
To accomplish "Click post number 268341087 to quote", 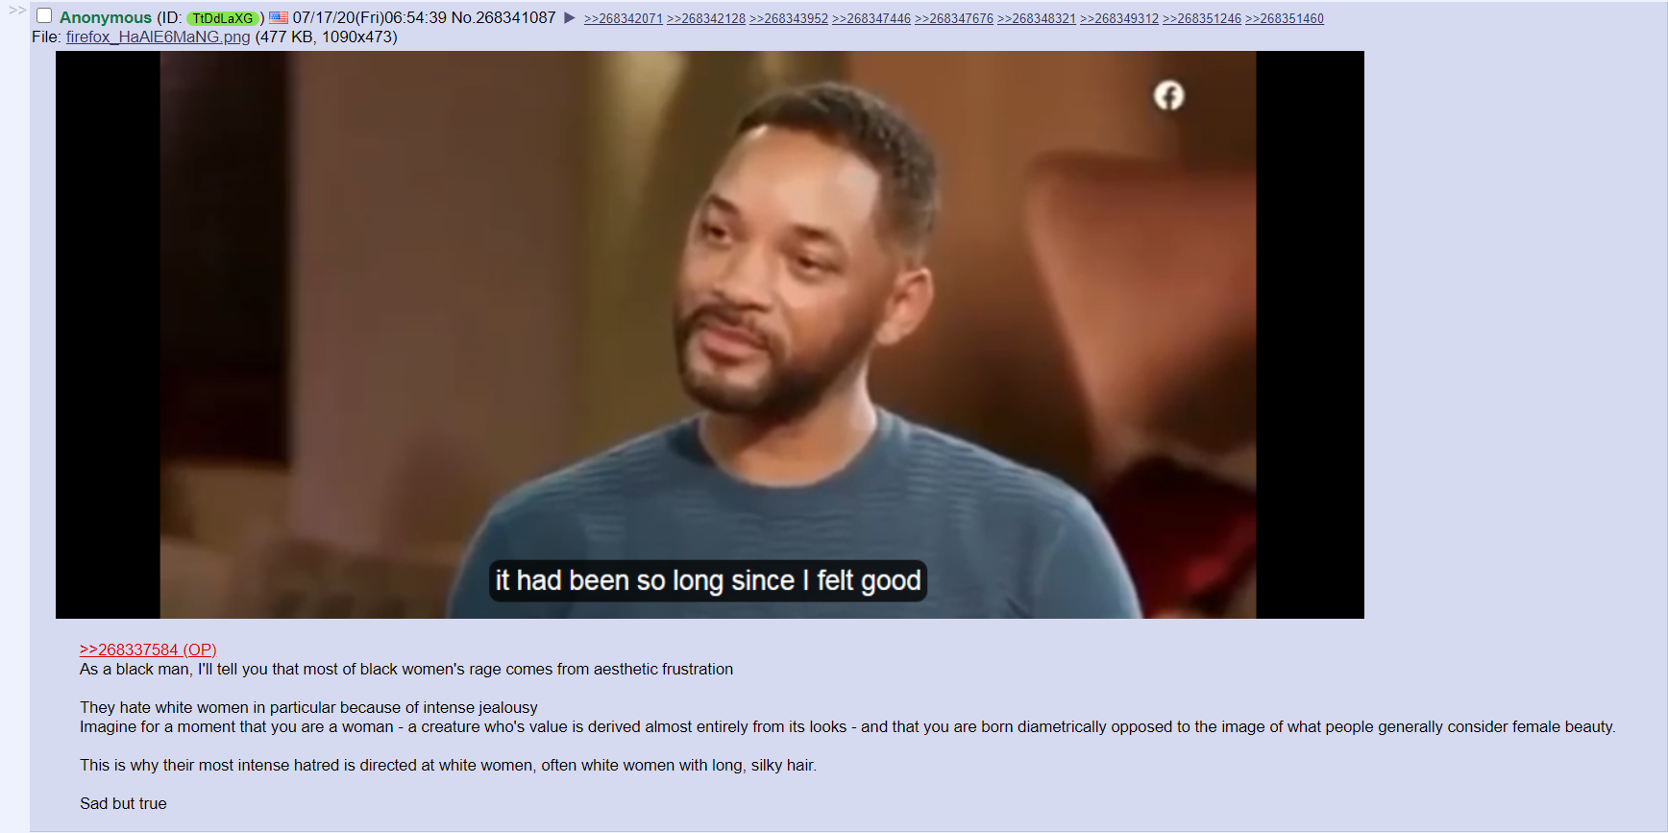I will tap(516, 17).
